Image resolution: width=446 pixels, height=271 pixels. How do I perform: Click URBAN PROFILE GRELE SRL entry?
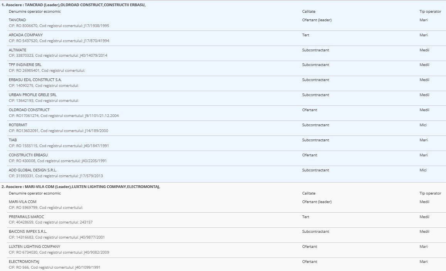33,95
